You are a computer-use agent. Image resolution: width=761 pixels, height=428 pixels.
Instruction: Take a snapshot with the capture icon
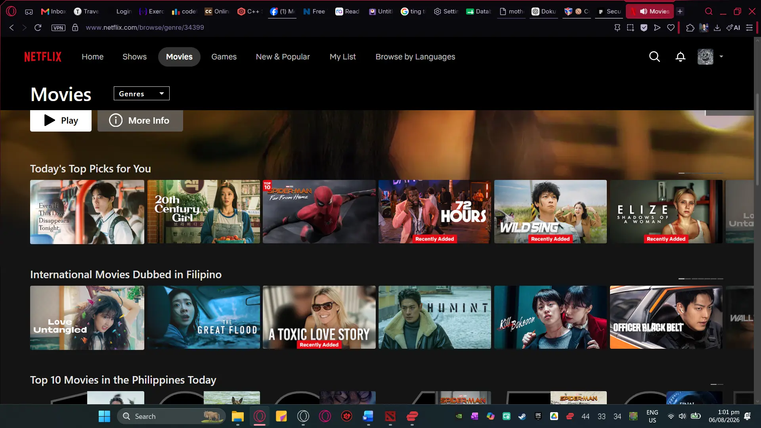(x=630, y=28)
